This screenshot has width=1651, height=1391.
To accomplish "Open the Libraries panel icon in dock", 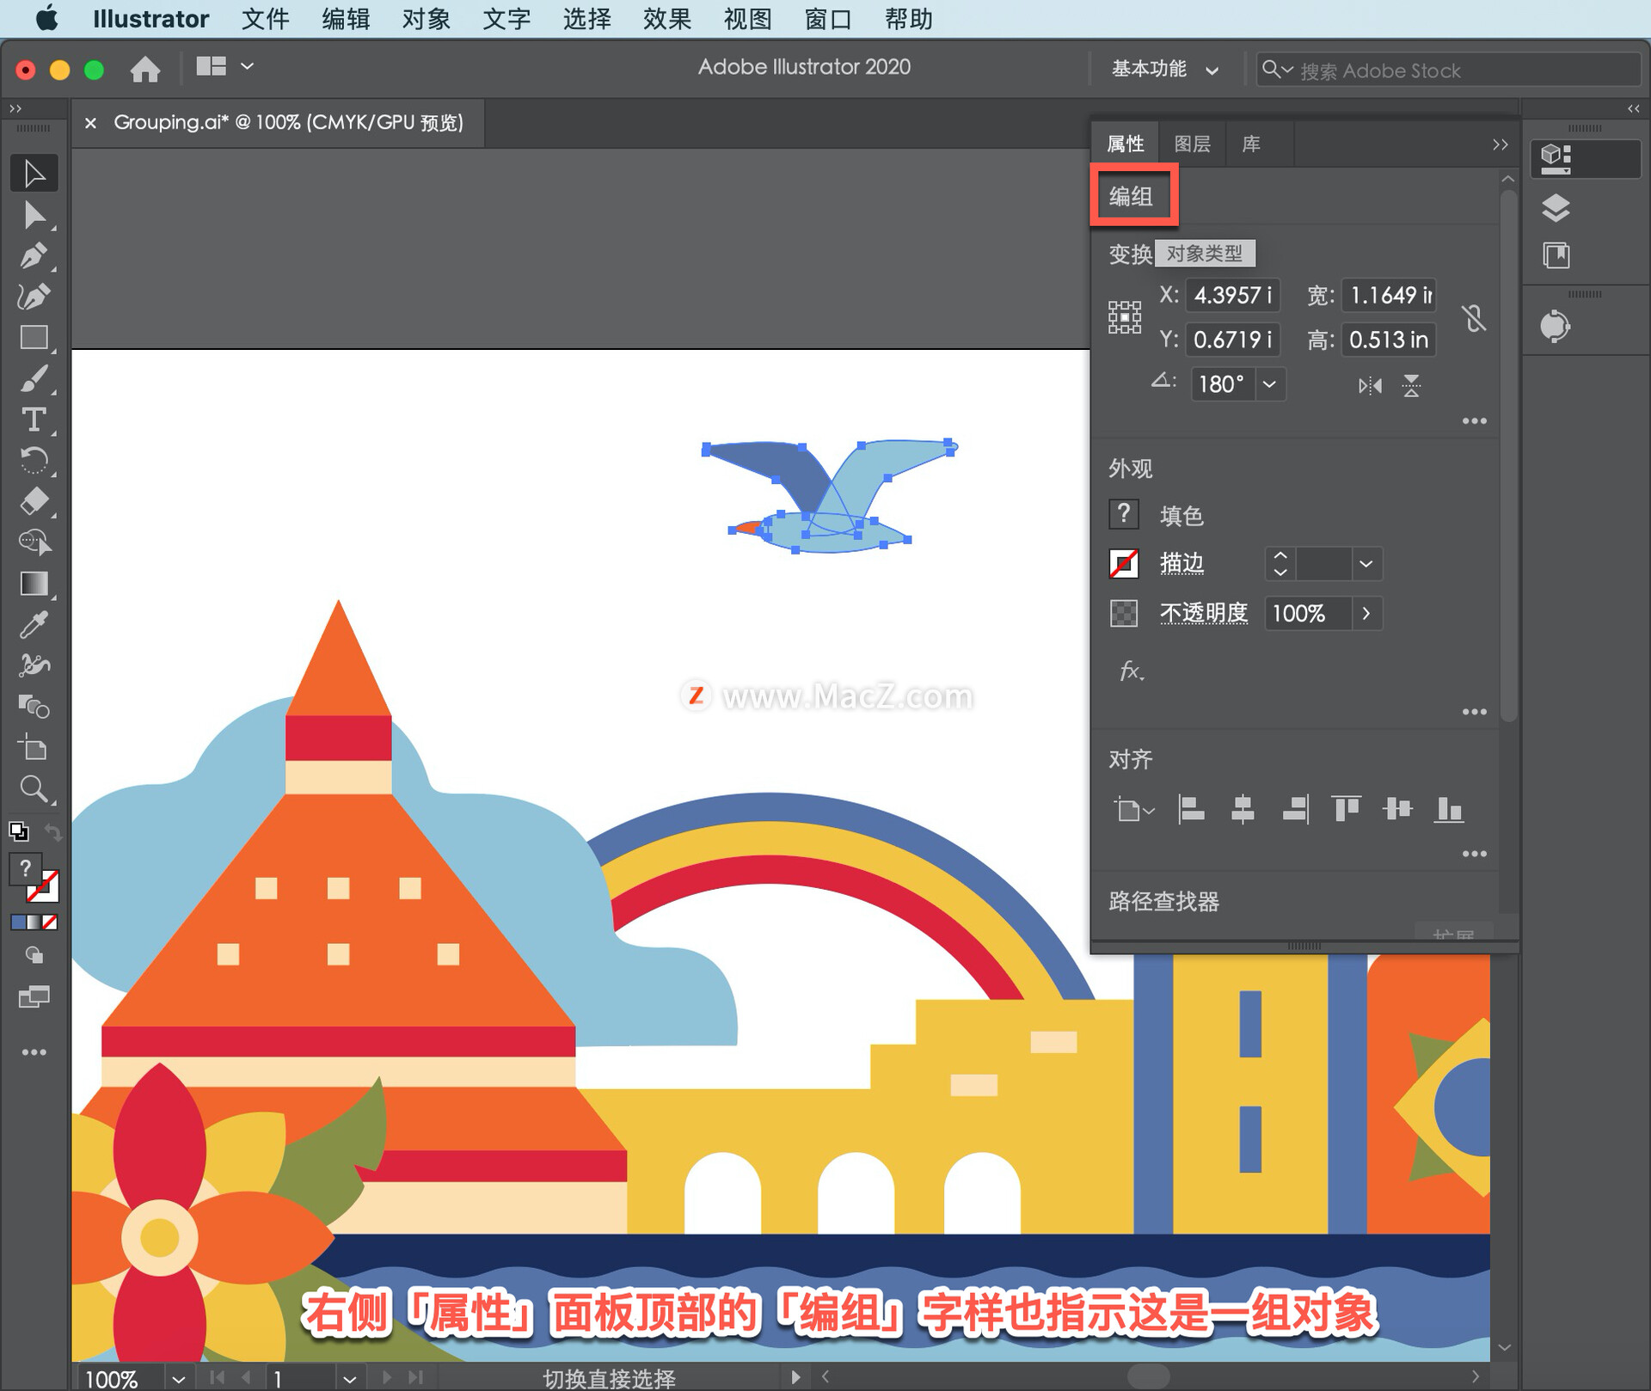I will pyautogui.click(x=1556, y=255).
